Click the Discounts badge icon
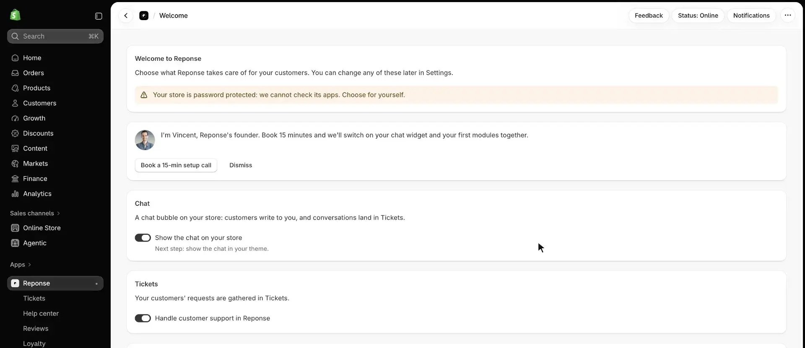 tap(15, 133)
